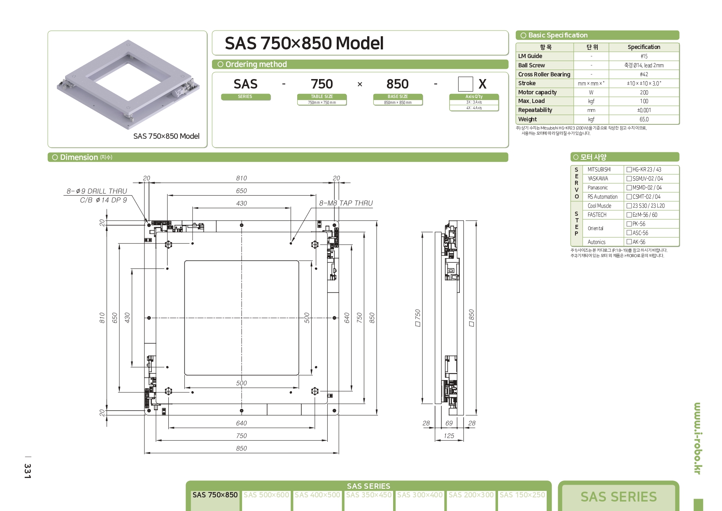722x511 pixels.
Task: Click the 'Weight' row label
Action: [x=527, y=119]
